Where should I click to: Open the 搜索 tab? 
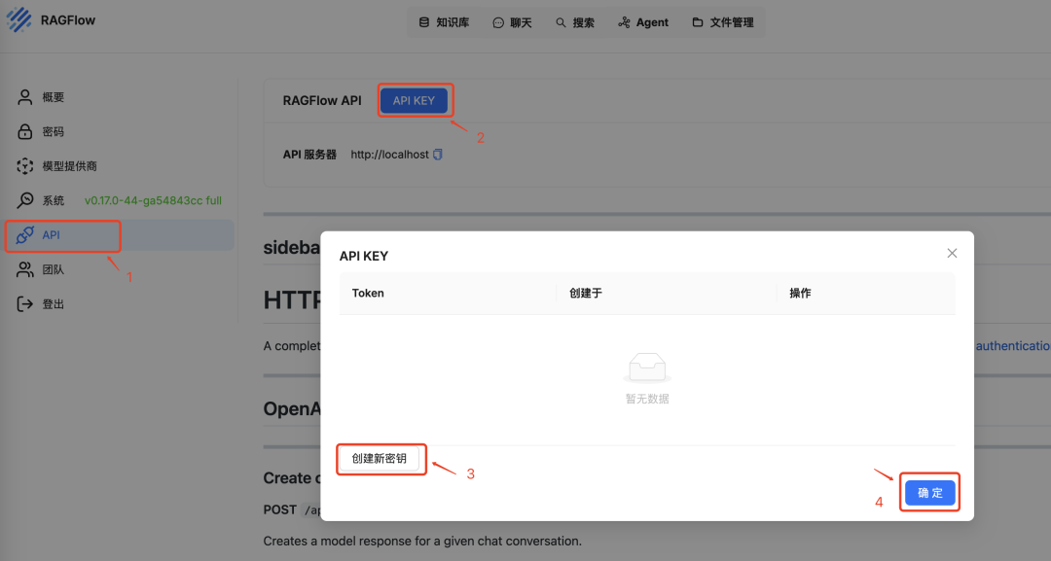[x=575, y=22]
